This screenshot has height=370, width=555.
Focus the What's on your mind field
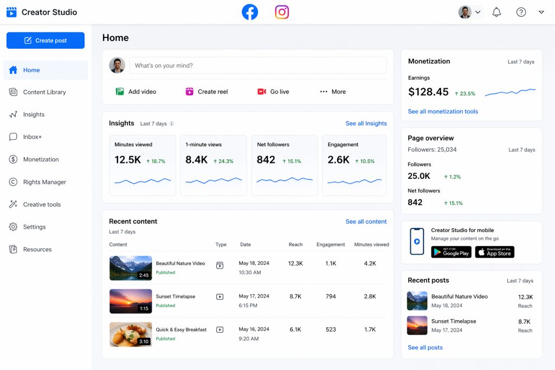click(x=258, y=66)
